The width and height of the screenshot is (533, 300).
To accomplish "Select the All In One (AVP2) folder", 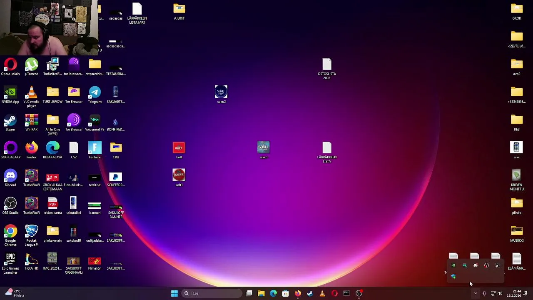I will tap(52, 124).
